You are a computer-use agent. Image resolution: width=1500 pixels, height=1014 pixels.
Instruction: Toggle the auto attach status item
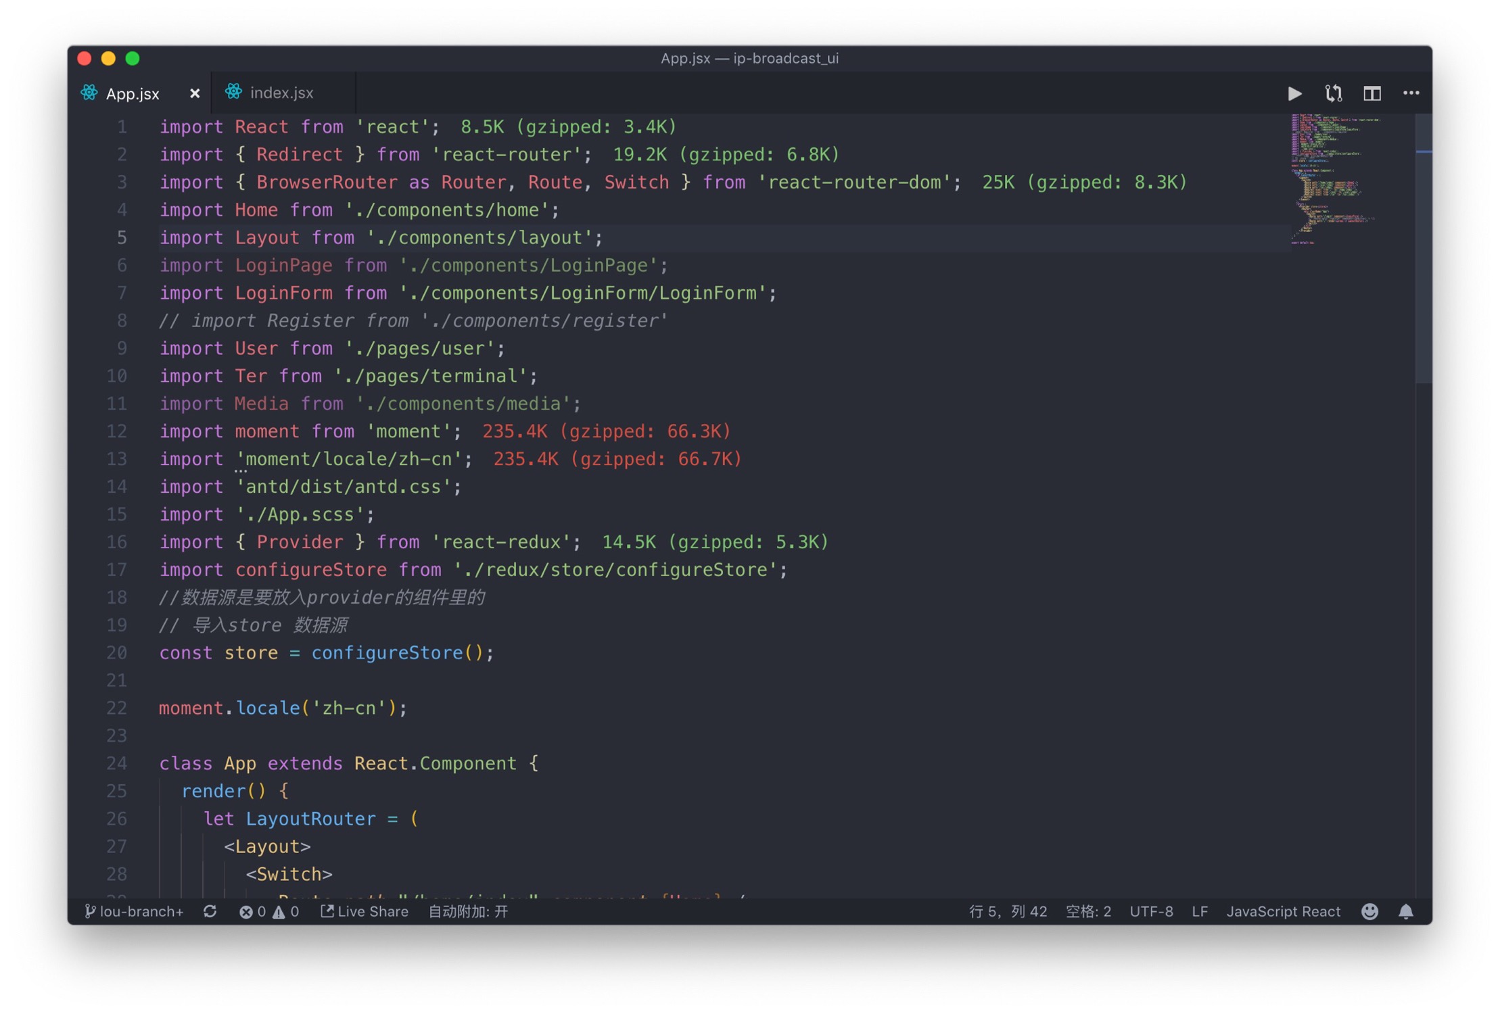click(x=468, y=911)
